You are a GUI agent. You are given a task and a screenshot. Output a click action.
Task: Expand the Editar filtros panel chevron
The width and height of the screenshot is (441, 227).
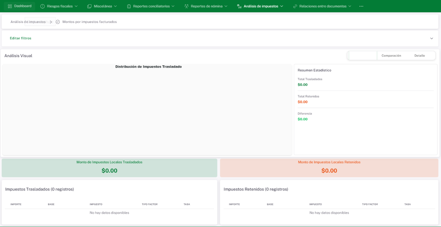coord(431,38)
